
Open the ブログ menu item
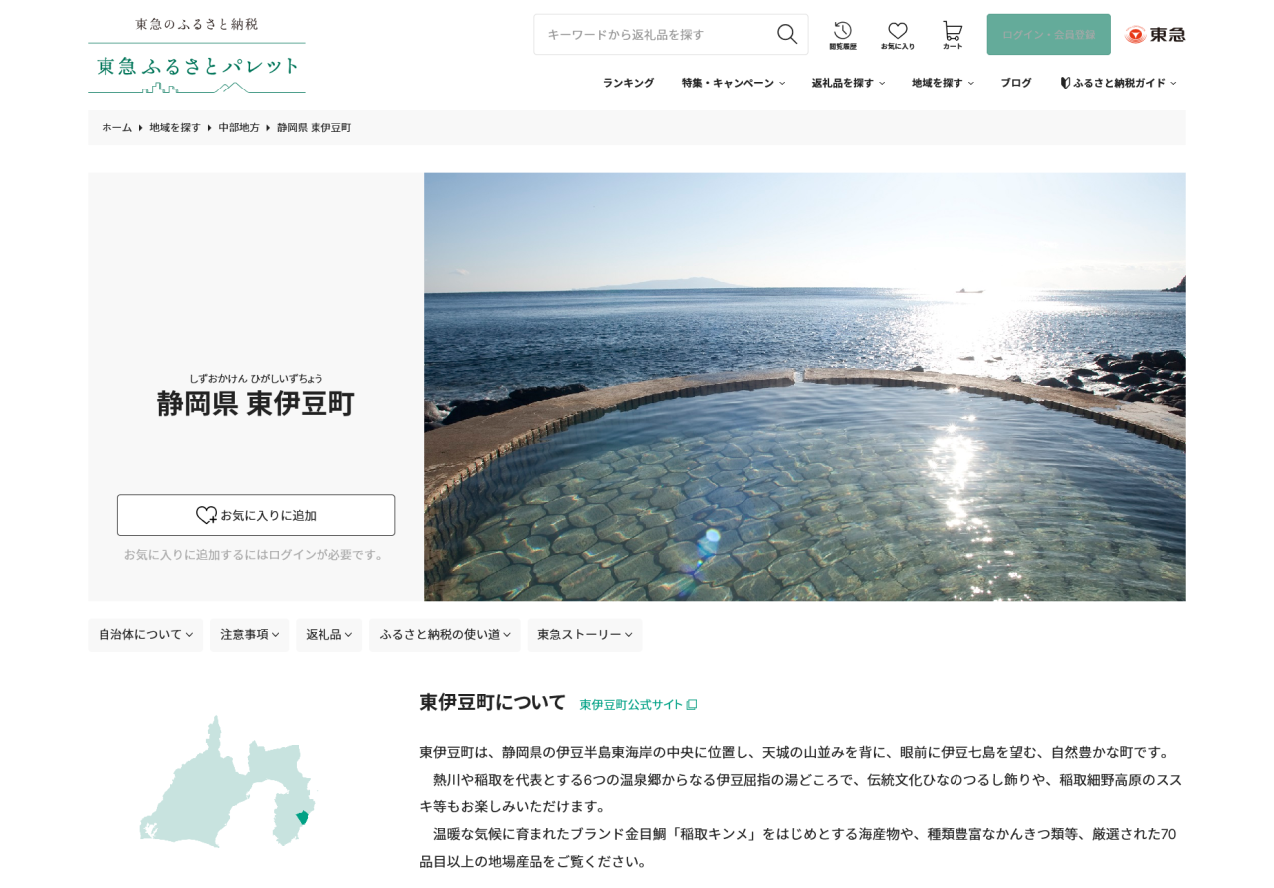click(1015, 83)
